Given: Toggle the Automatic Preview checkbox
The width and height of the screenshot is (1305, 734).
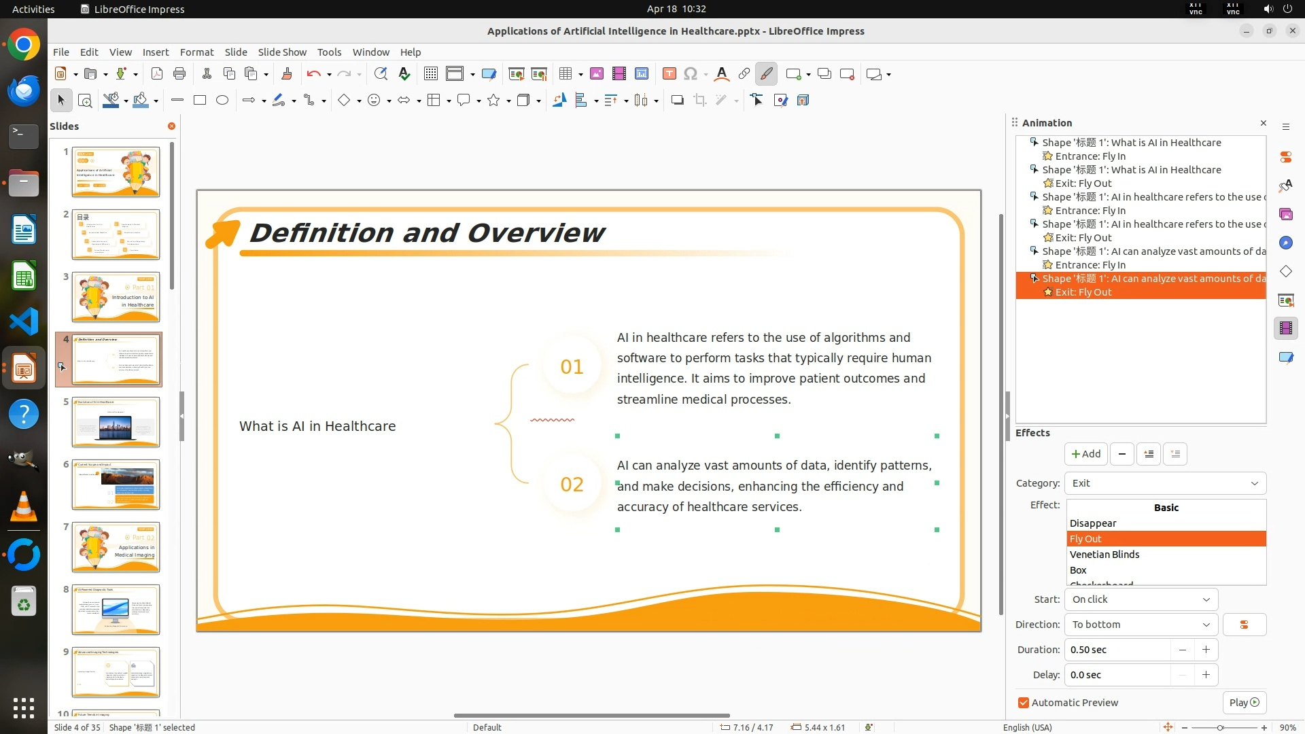Looking at the screenshot, I should 1024,703.
